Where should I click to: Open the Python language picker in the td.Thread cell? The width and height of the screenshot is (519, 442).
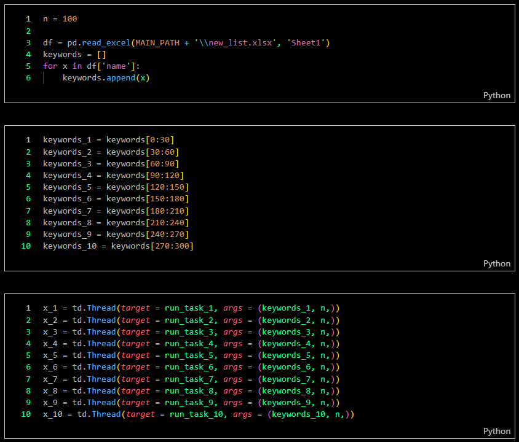[x=497, y=431]
